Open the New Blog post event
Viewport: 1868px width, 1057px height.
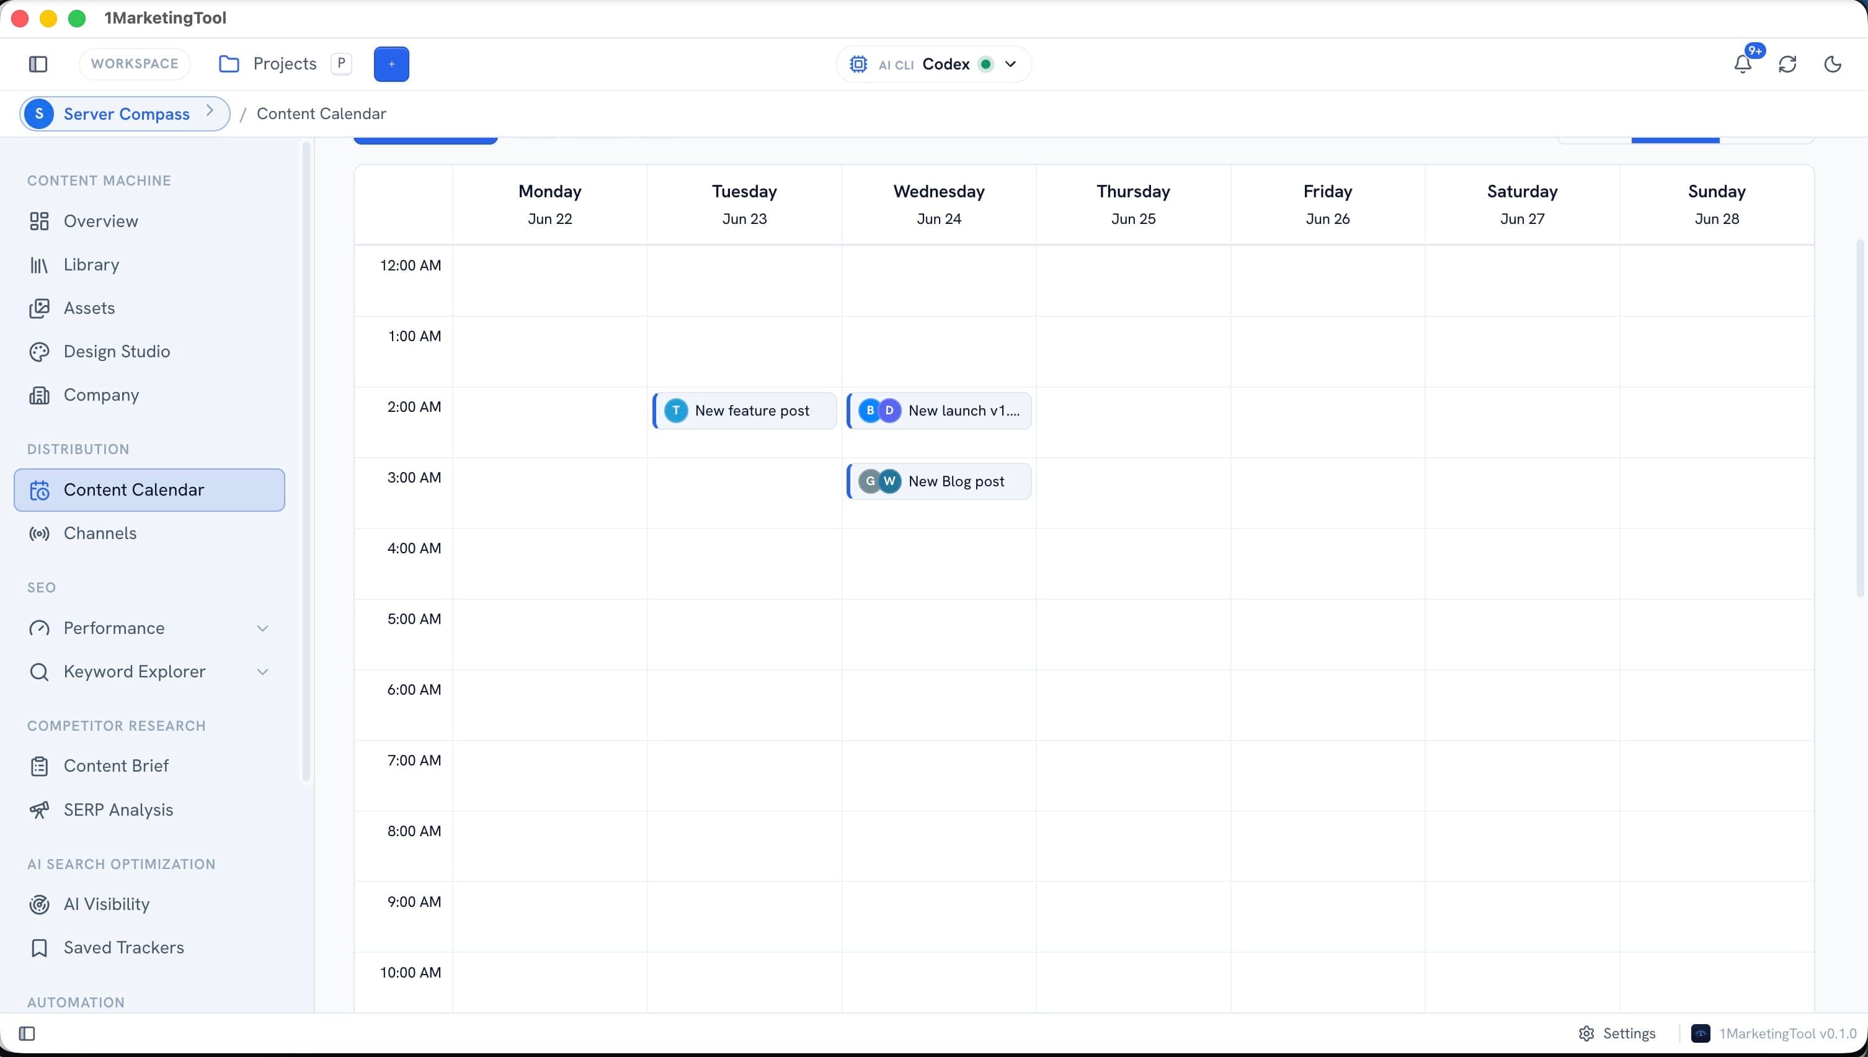coord(939,481)
